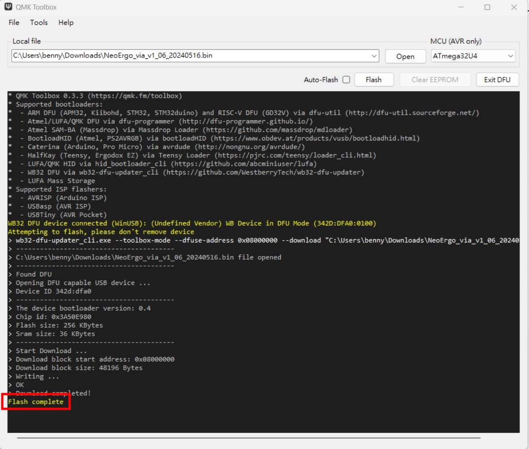Click the 'USBTiny (AVR Pocket)' log line
This screenshot has height=449, width=529.
(58, 215)
